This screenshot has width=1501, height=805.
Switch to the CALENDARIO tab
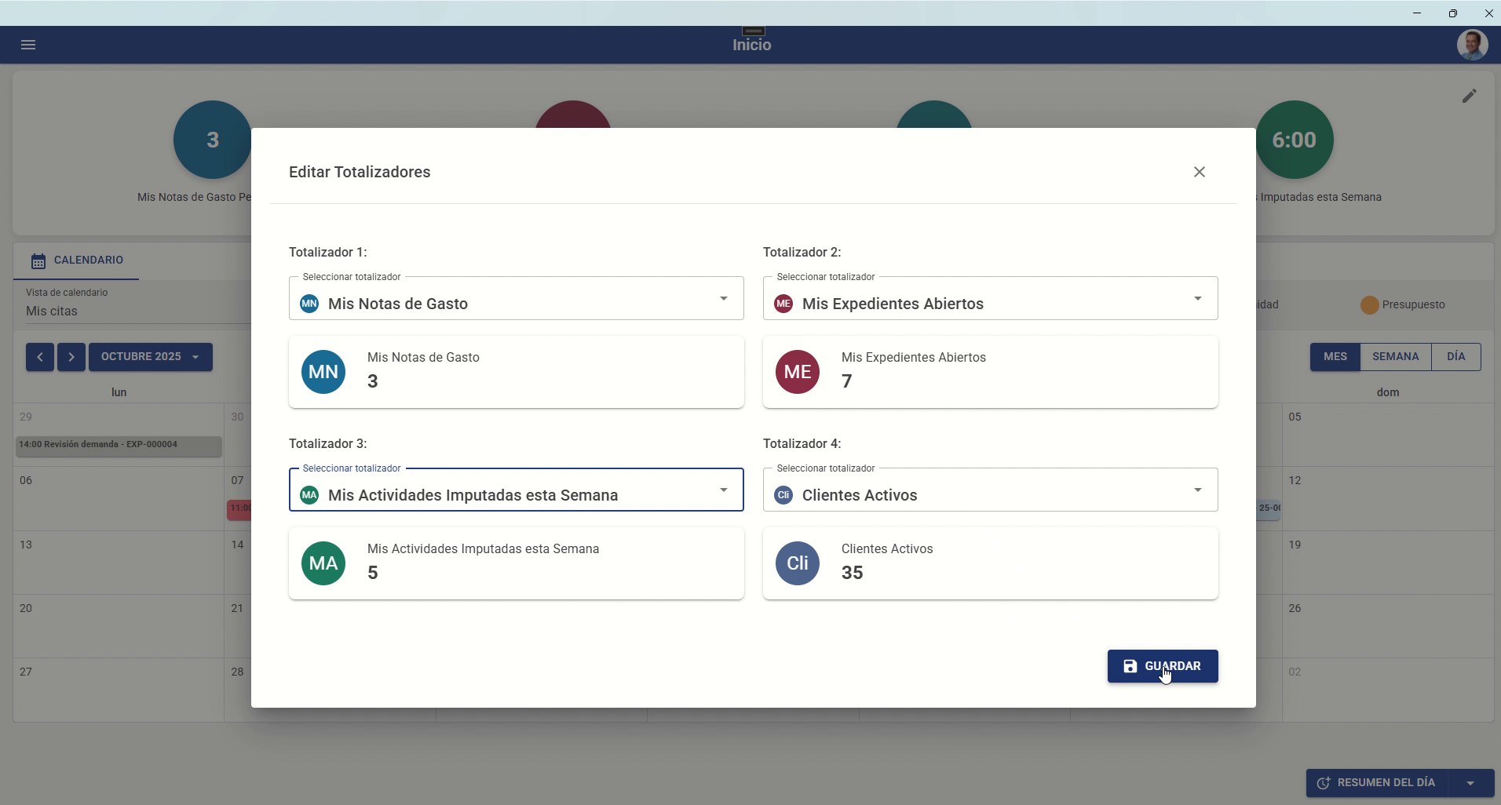[x=77, y=260]
